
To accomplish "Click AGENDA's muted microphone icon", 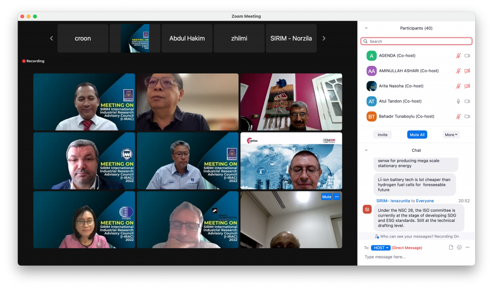I will click(458, 56).
